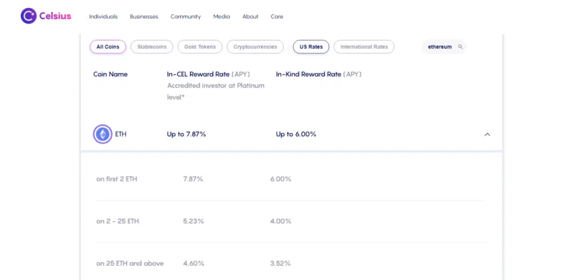Switch to US Rates
Image resolution: width=573 pixels, height=280 pixels.
tap(311, 47)
